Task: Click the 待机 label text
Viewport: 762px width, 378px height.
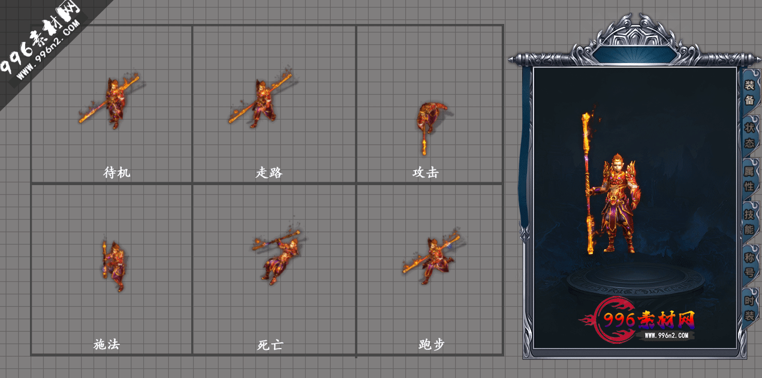Action: pyautogui.click(x=117, y=173)
